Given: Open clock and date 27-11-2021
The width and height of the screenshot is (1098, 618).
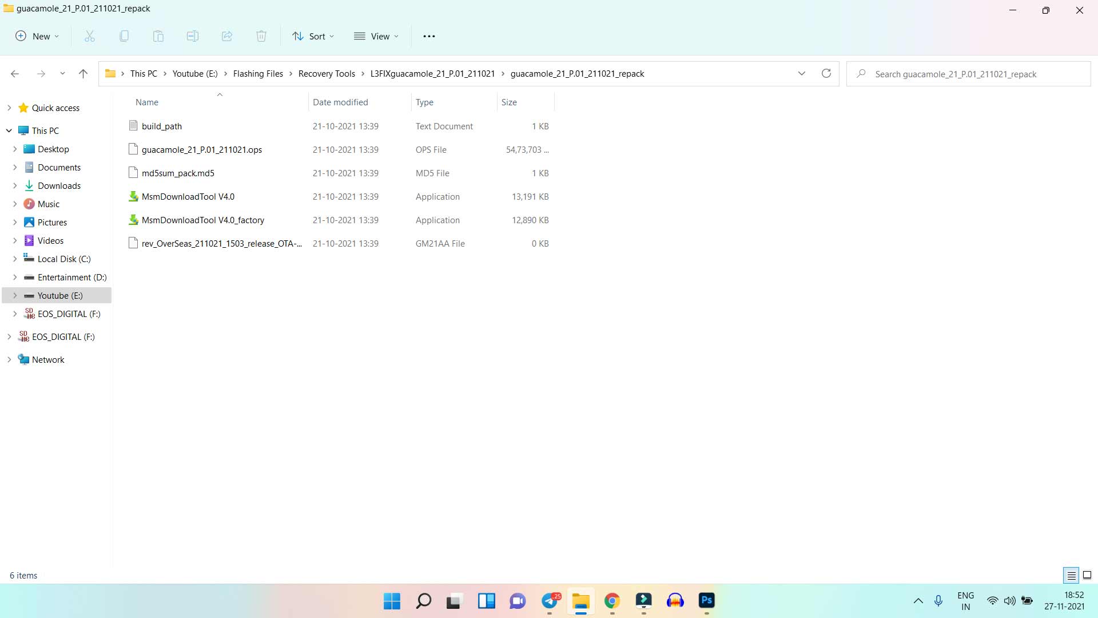Looking at the screenshot, I should point(1064,601).
